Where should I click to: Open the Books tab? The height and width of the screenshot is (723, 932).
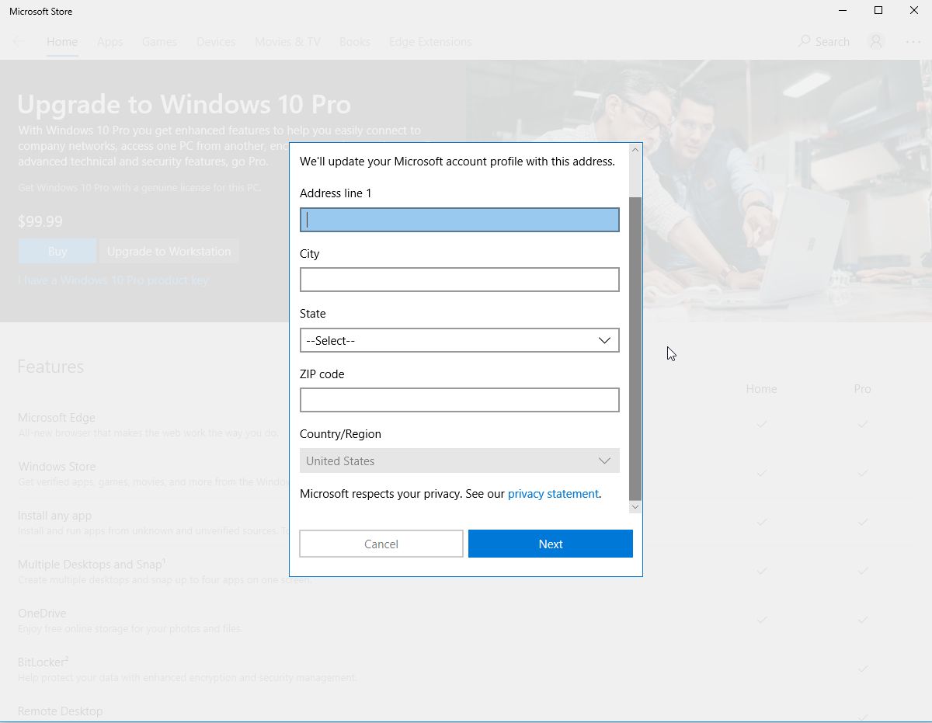355,42
